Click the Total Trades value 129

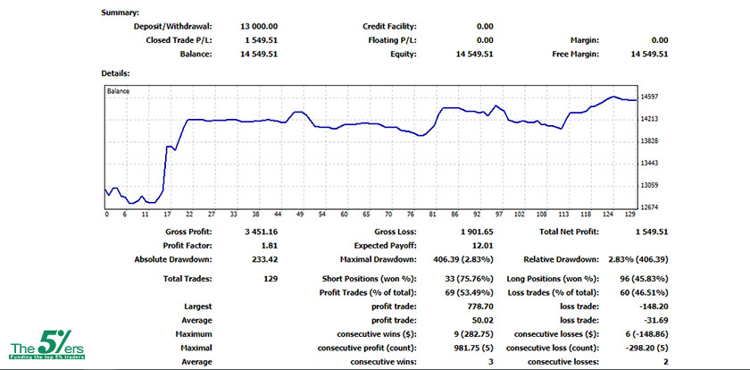click(x=270, y=279)
